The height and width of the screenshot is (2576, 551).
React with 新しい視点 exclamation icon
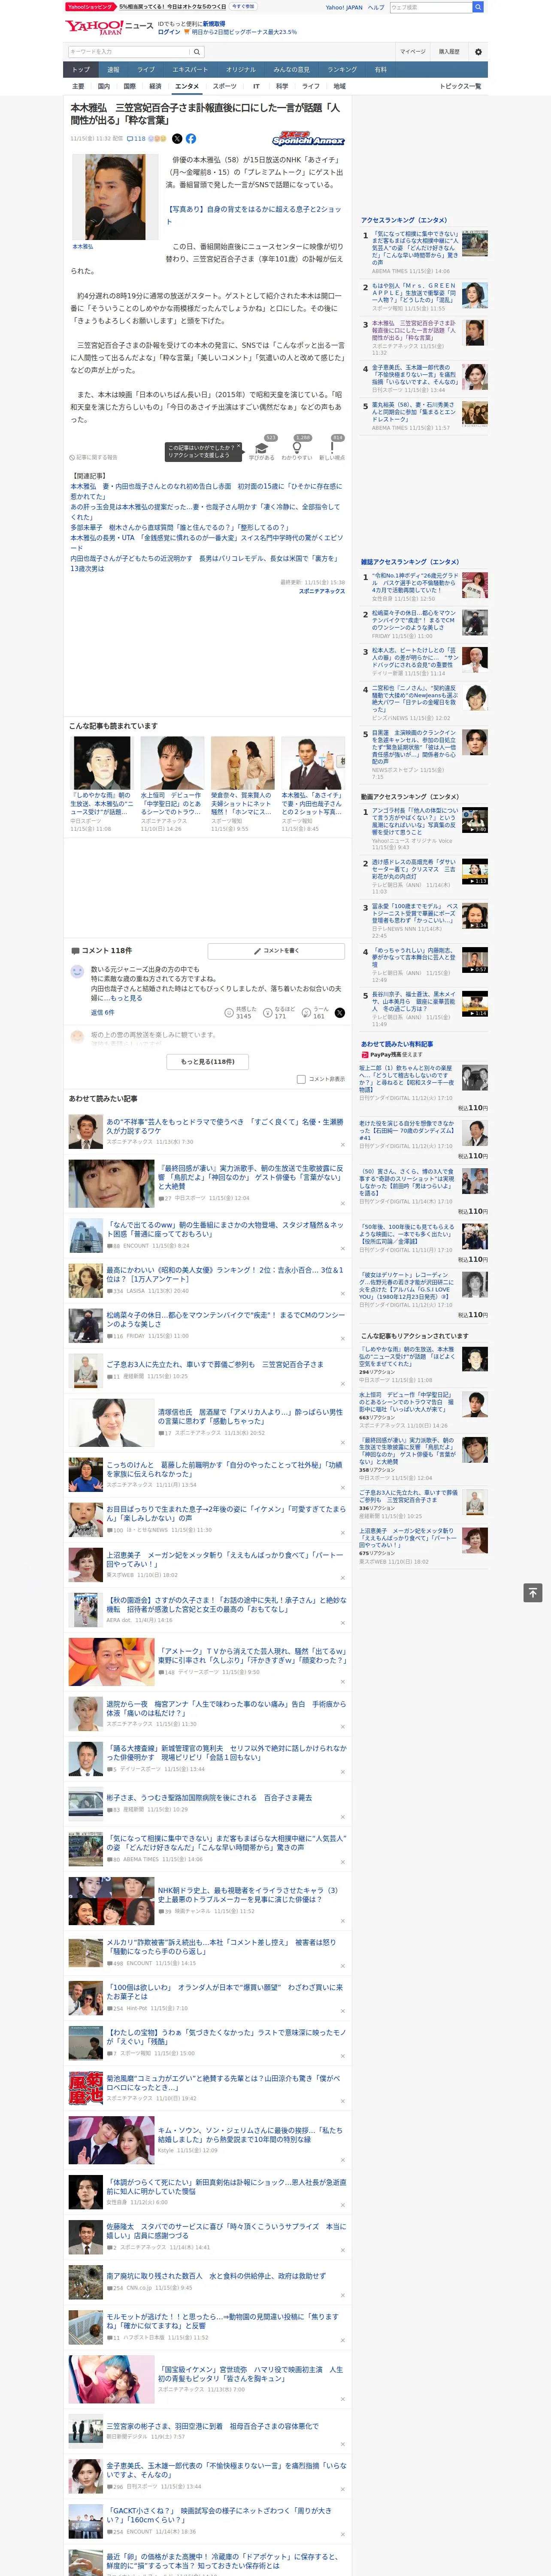(332, 447)
